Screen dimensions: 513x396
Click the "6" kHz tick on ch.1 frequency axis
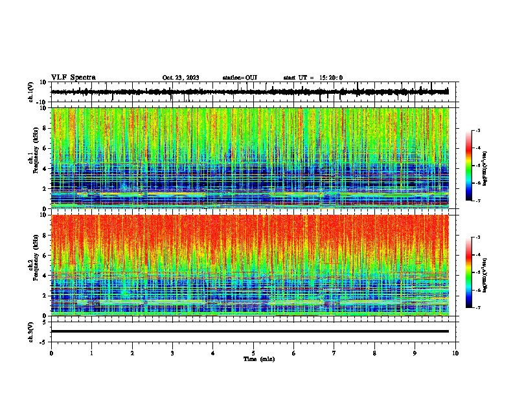coord(45,148)
